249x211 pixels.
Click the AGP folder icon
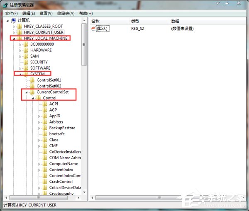tap(45, 110)
